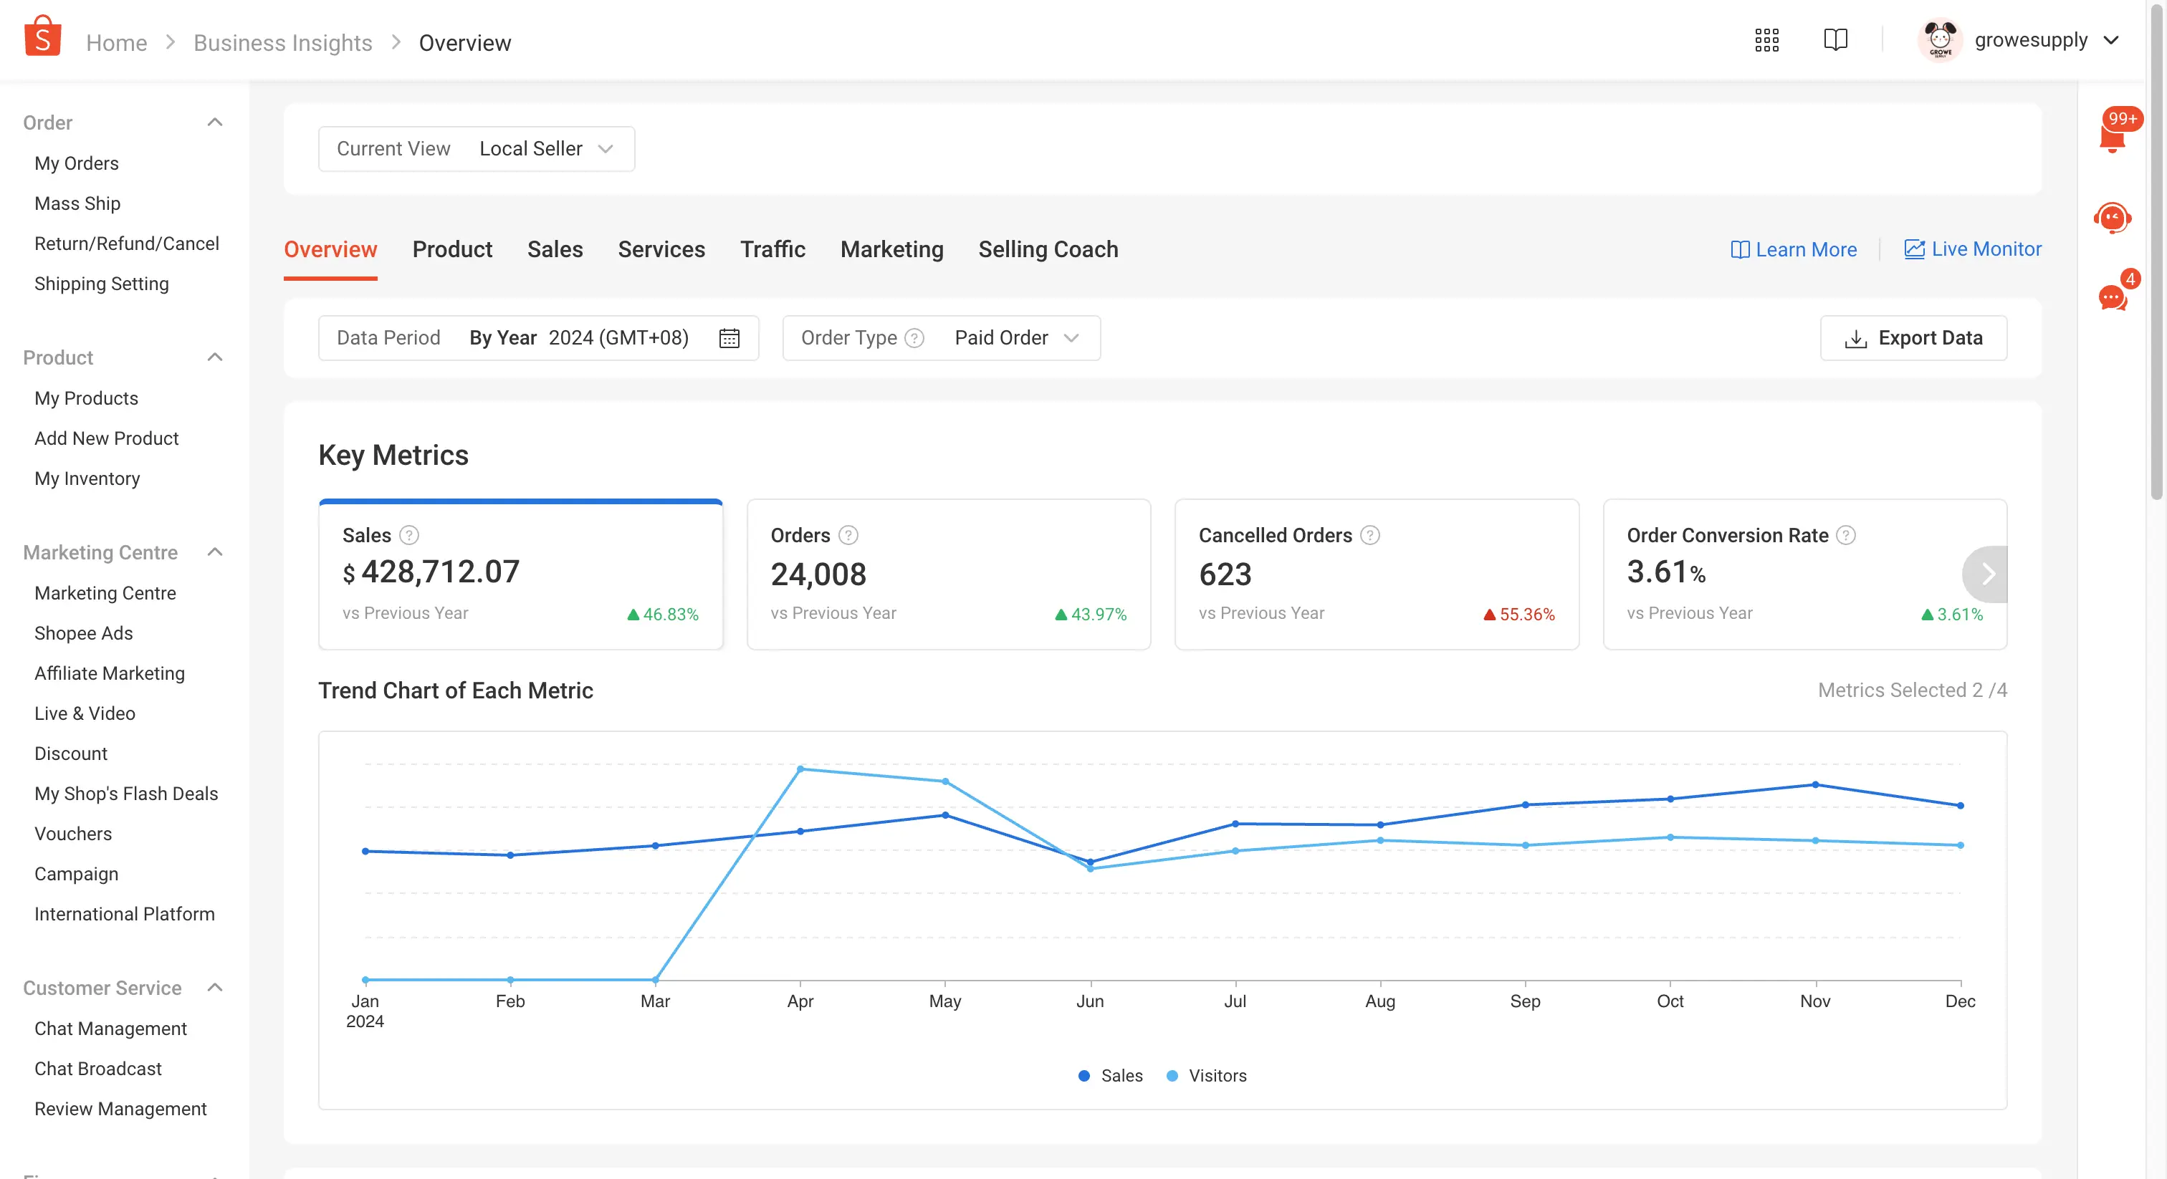This screenshot has height=1179, width=2167.
Task: Switch to the Selling Coach tab
Action: (x=1048, y=250)
